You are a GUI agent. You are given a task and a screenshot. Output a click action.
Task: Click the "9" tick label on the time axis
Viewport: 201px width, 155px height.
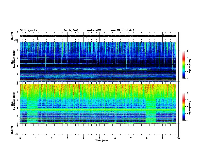162,138
